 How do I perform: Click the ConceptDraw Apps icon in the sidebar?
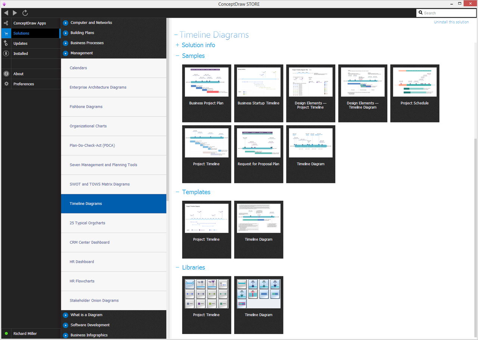[6, 23]
